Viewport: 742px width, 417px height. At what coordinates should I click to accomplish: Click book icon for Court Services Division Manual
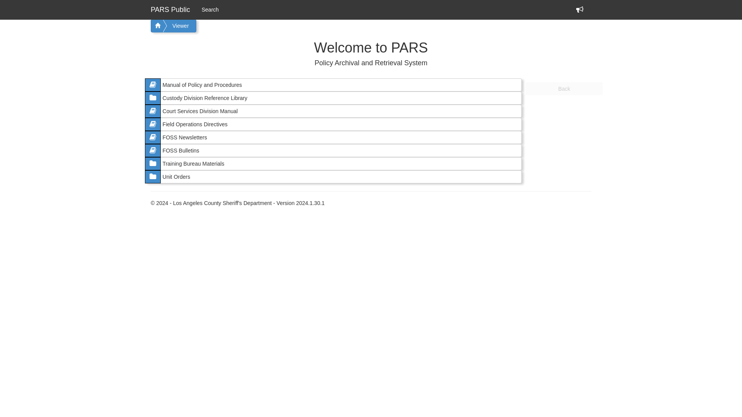coord(153,111)
